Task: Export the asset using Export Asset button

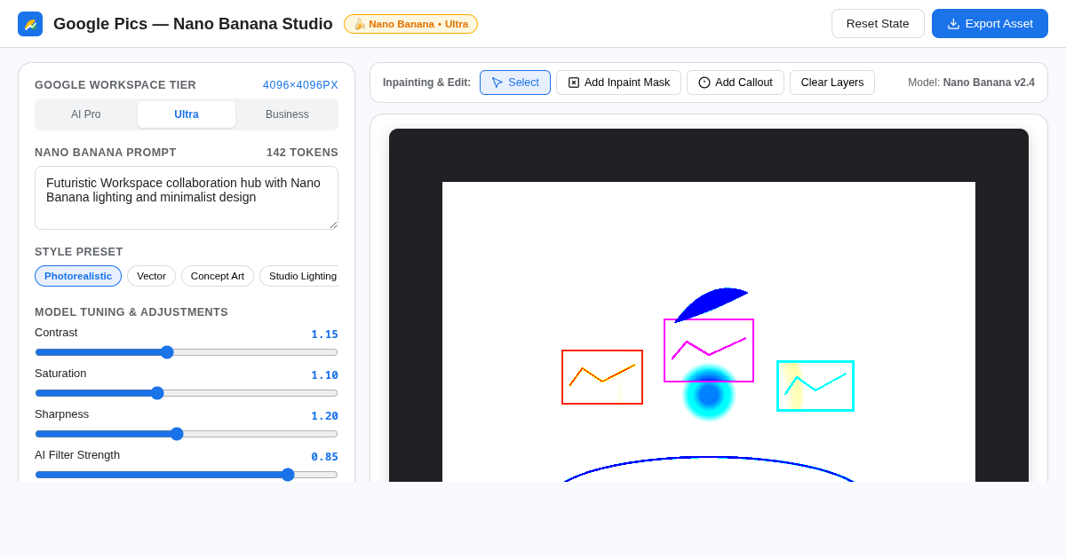Action: [x=990, y=23]
